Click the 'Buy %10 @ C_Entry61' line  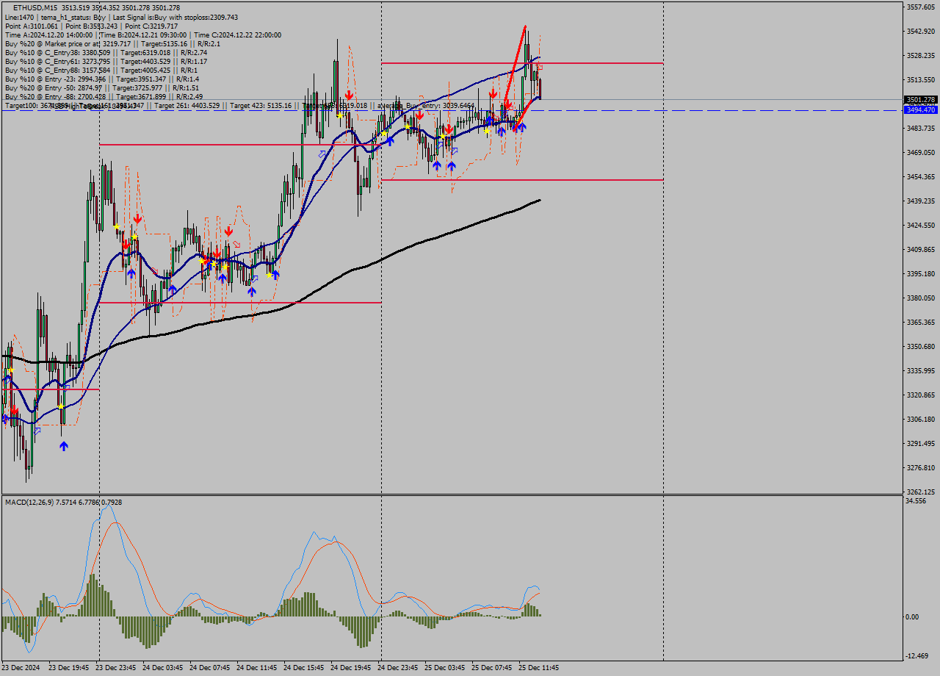click(x=106, y=61)
